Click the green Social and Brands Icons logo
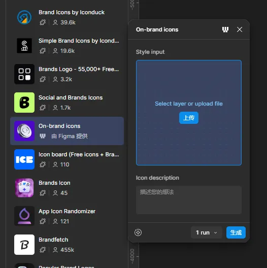Image resolution: width=267 pixels, height=268 pixels. [x=24, y=103]
